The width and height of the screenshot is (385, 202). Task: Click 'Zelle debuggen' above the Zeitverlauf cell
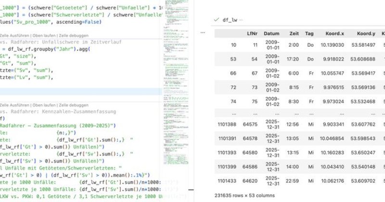point(74,36)
